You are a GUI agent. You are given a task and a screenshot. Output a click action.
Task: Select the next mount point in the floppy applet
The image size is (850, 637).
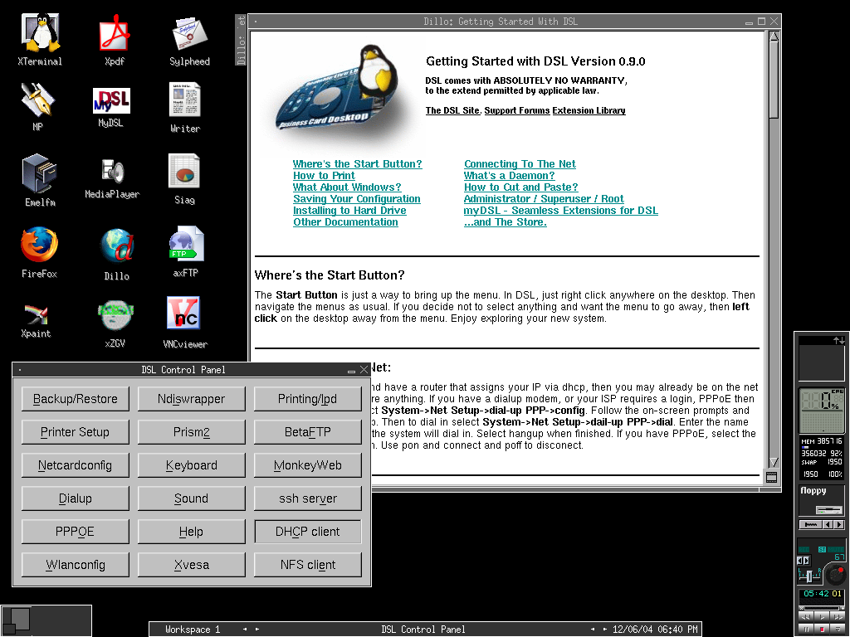(838, 524)
